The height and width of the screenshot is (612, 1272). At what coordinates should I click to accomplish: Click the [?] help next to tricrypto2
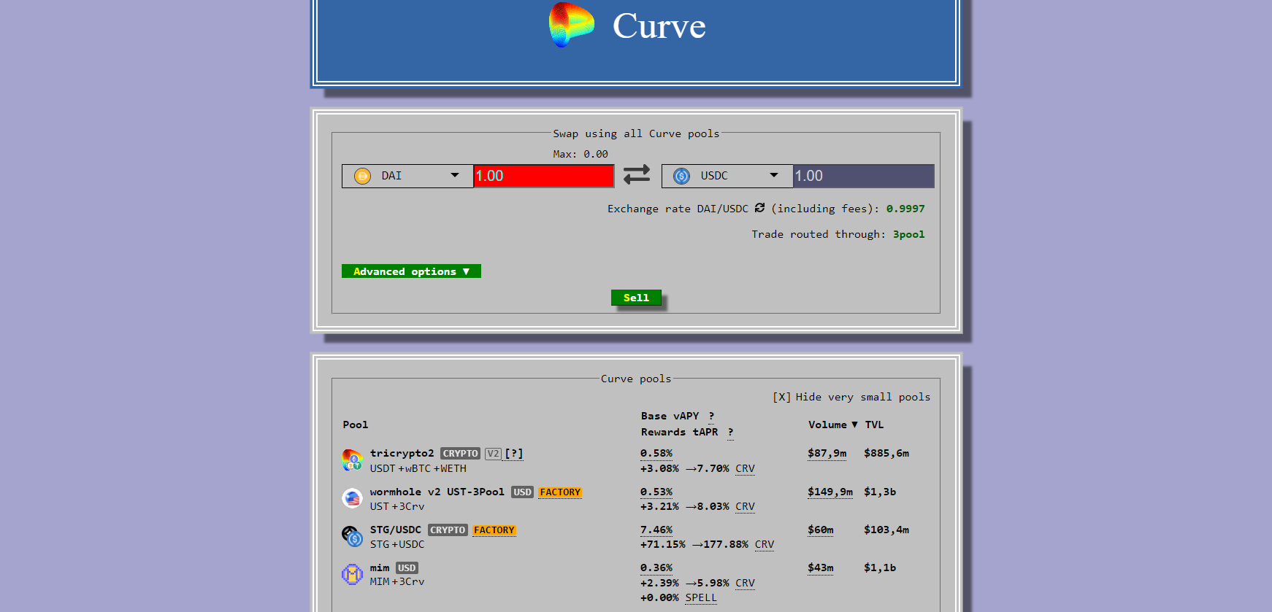point(514,453)
